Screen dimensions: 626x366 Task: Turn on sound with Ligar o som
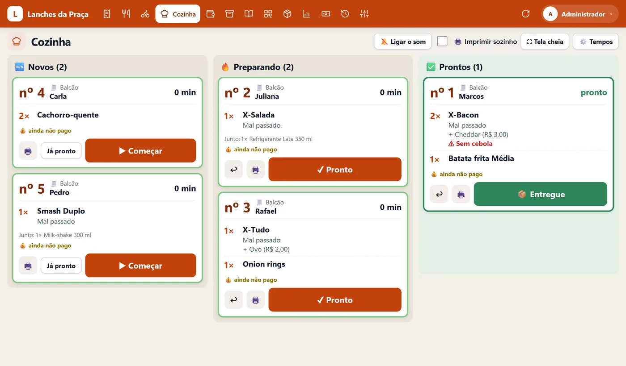coord(403,42)
